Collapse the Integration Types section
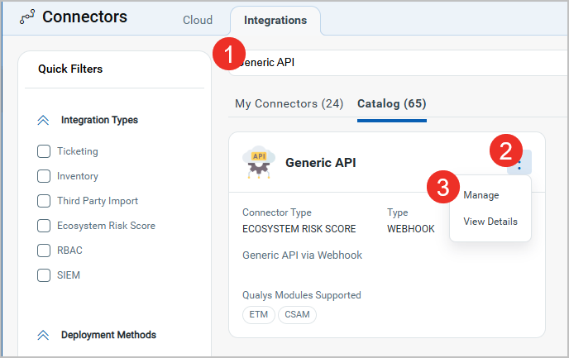 coord(44,121)
